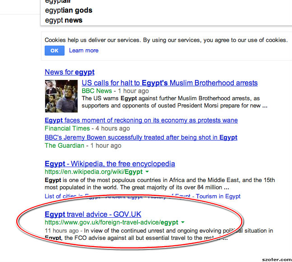Open the BBC News source label
The image size is (292, 262).
coord(97,91)
